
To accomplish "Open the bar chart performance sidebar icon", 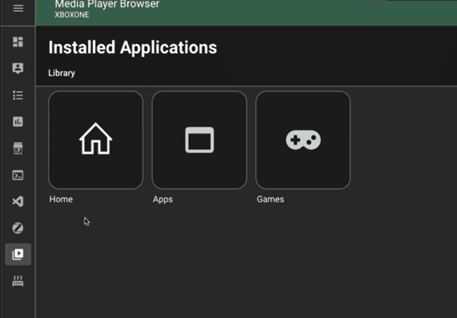I will (x=18, y=121).
